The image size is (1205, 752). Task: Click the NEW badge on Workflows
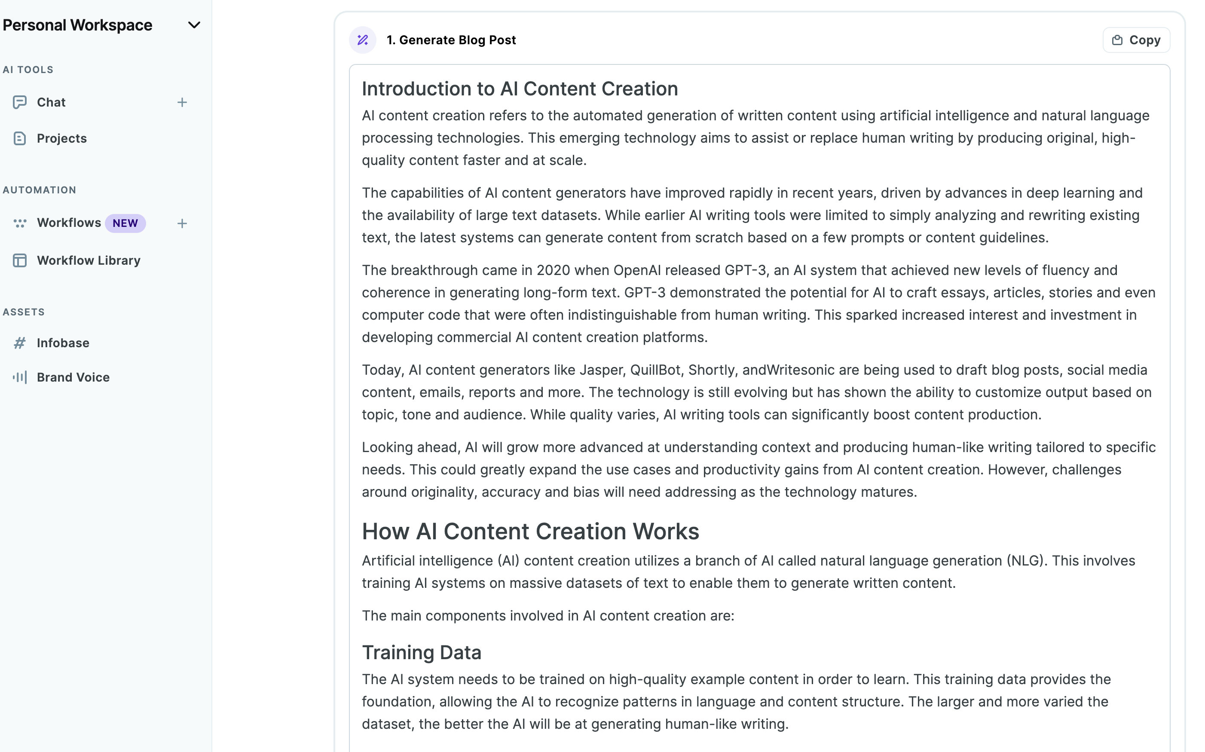[x=125, y=223]
